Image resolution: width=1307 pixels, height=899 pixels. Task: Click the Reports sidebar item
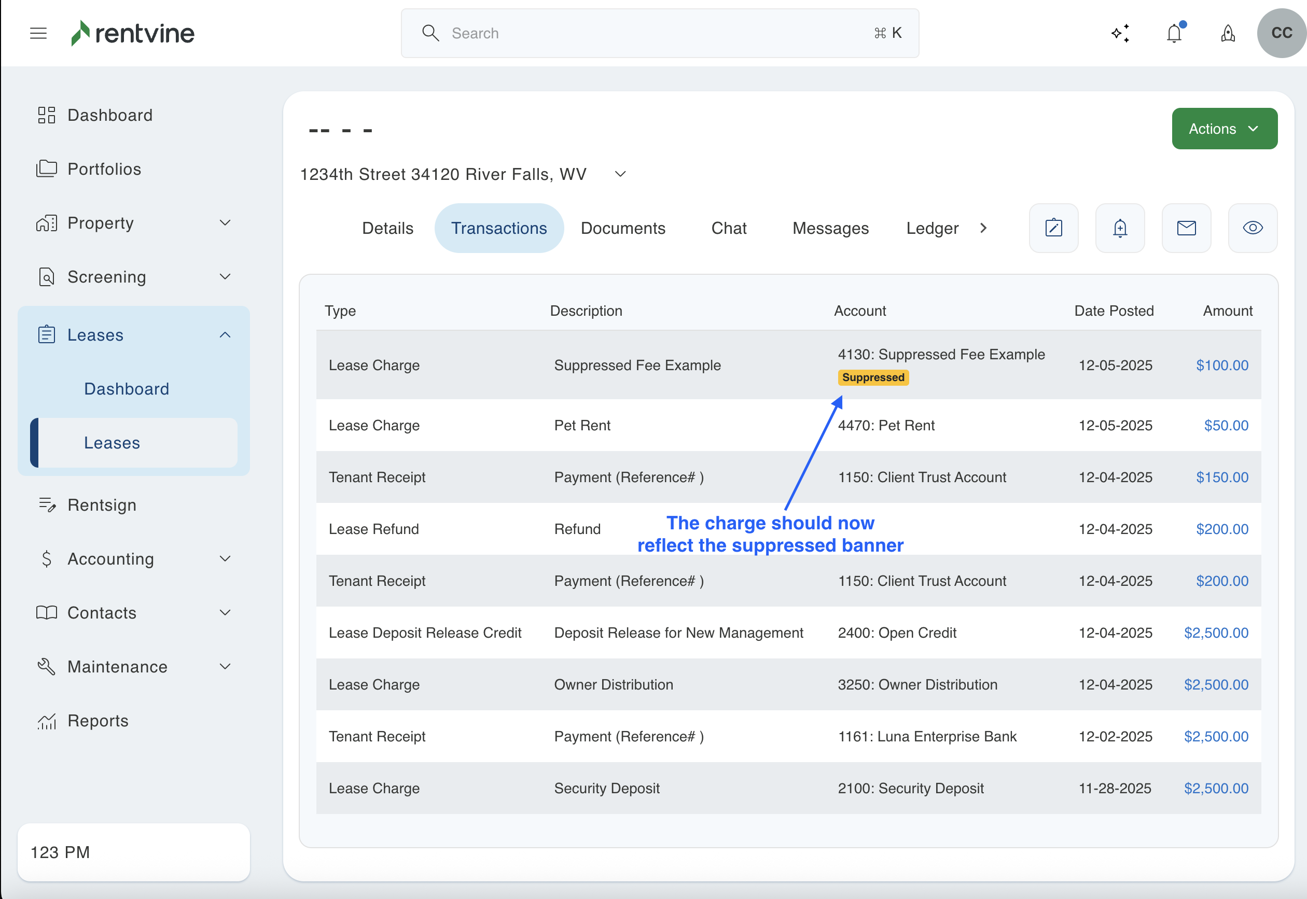(x=98, y=721)
